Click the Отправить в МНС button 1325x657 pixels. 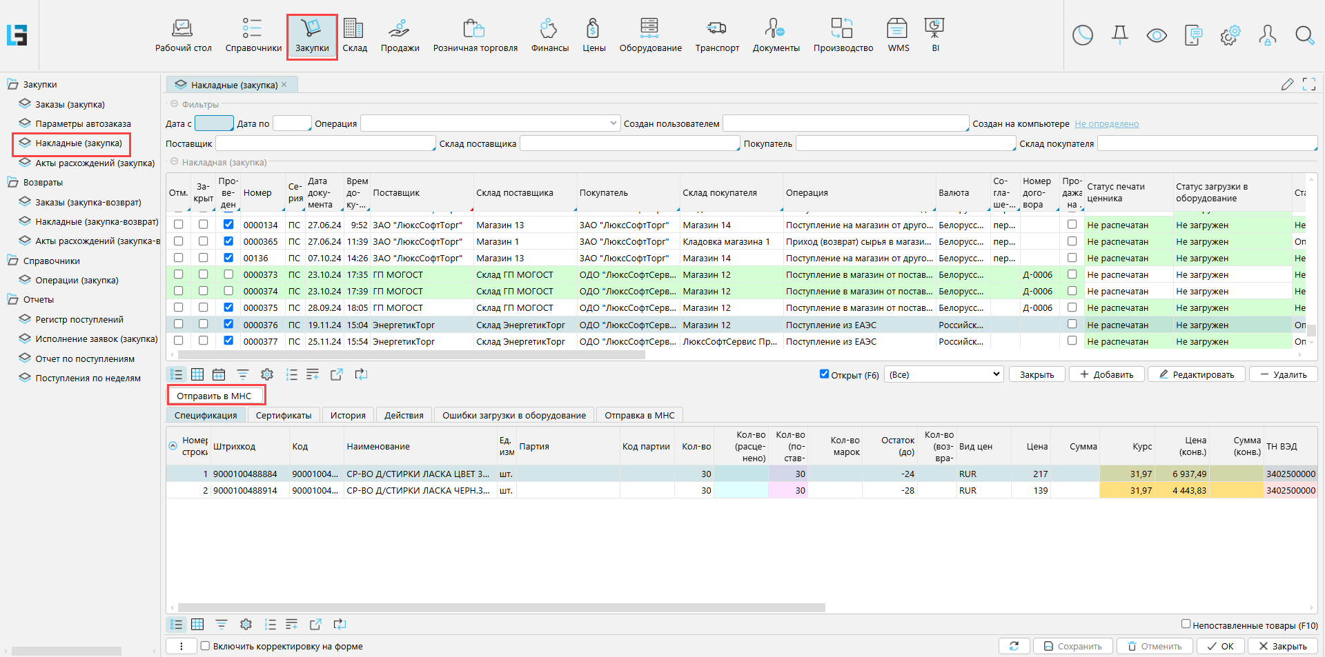pyautogui.click(x=215, y=396)
